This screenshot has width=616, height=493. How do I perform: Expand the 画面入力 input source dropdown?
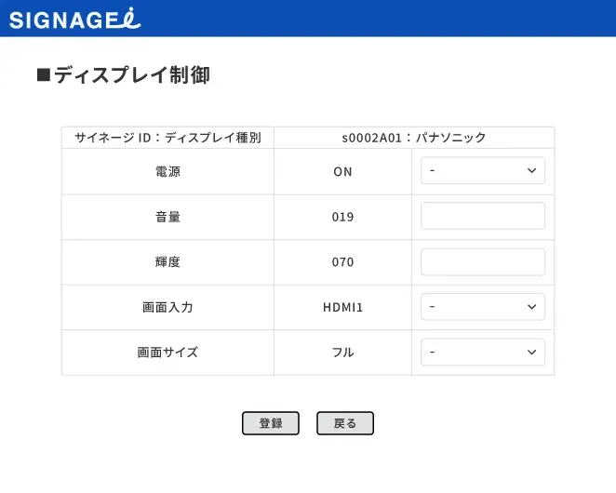[x=482, y=307]
